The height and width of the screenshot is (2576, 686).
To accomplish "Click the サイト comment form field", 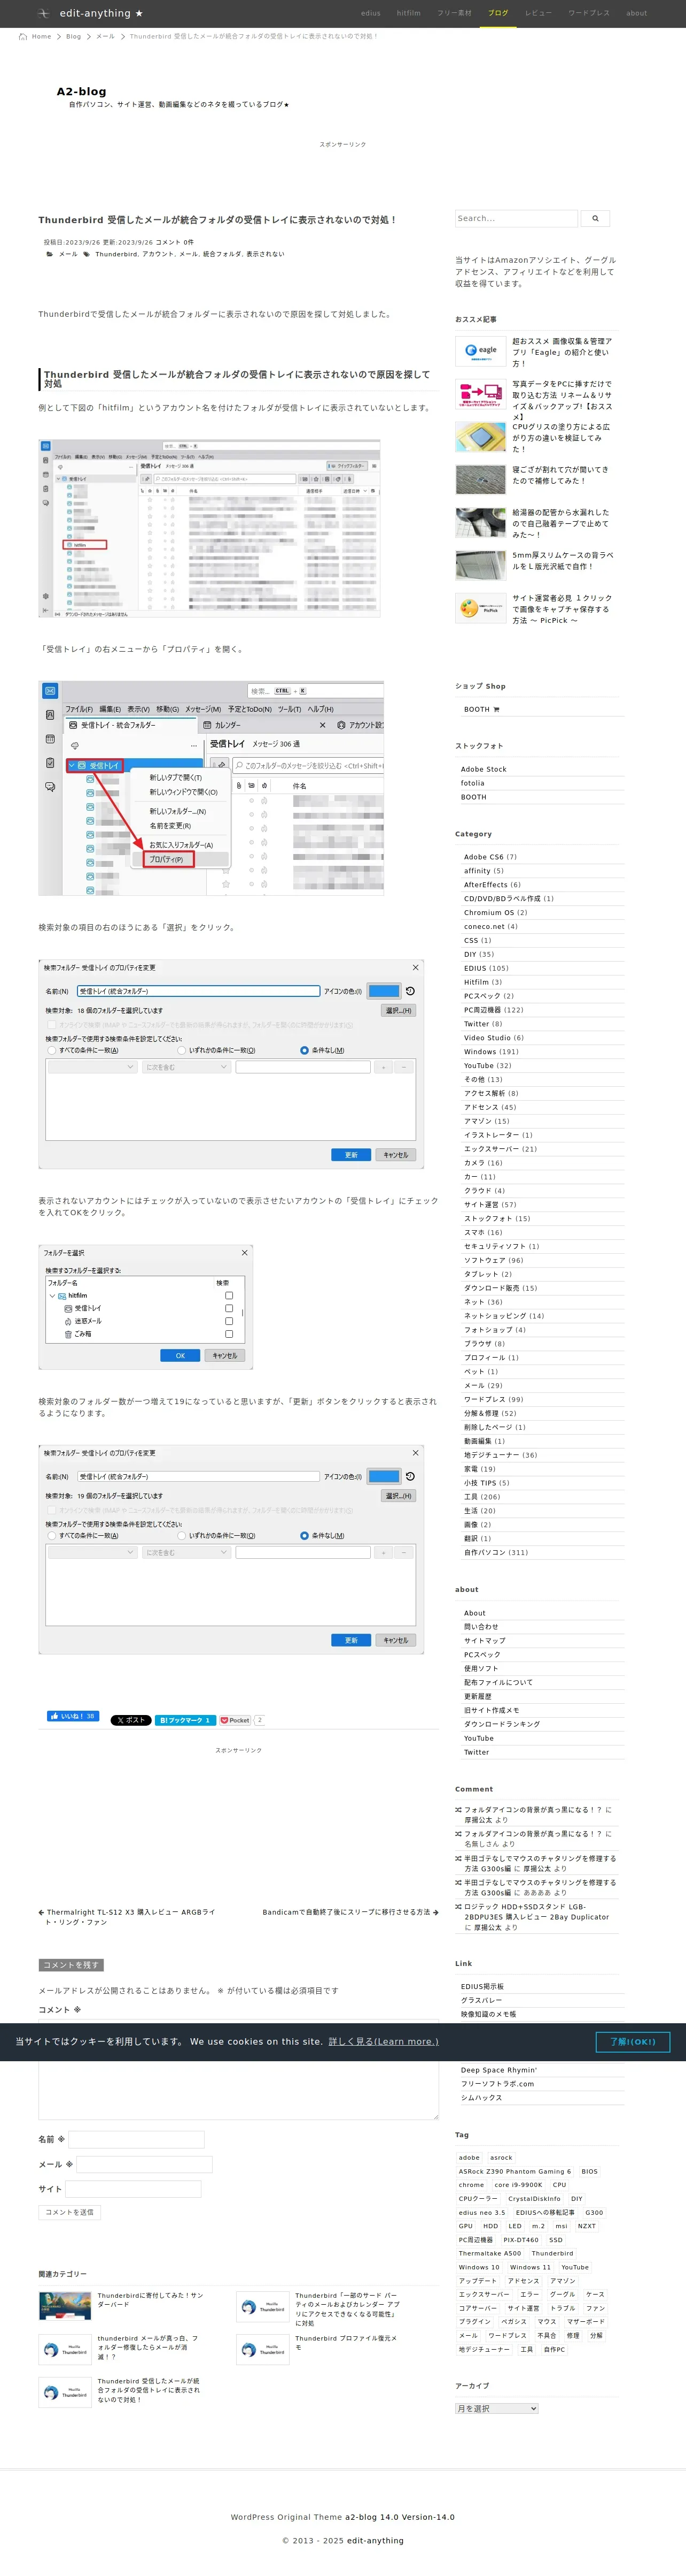I will 134,2189.
